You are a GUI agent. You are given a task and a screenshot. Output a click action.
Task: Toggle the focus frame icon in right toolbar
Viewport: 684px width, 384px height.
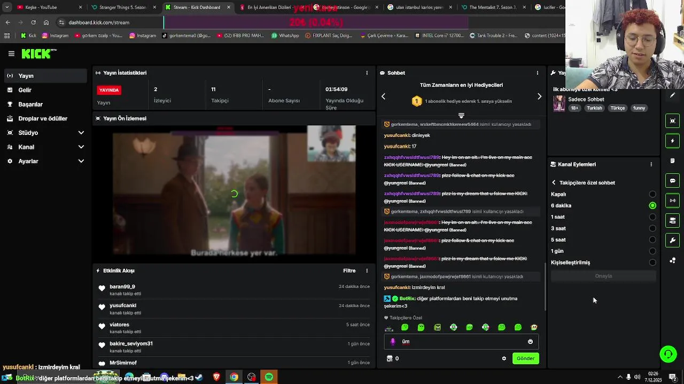click(x=673, y=121)
